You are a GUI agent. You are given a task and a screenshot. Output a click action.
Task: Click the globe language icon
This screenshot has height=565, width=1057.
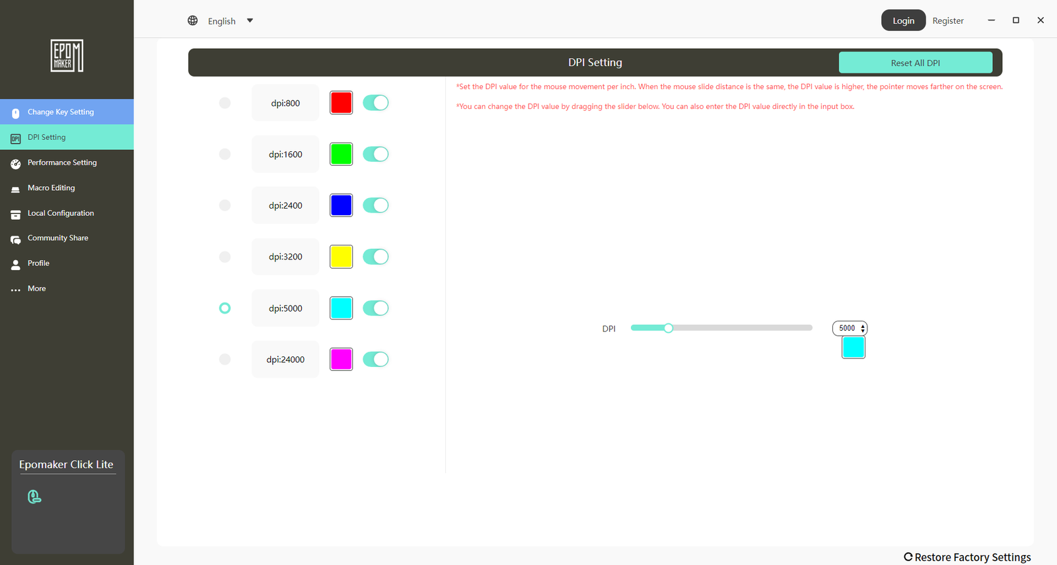point(192,20)
